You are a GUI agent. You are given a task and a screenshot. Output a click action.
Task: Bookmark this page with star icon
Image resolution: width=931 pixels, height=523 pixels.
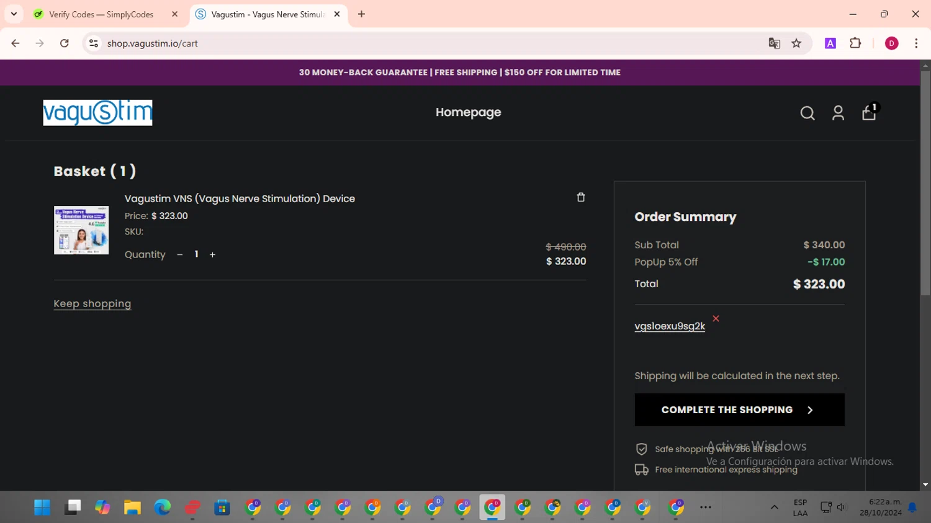point(796,43)
